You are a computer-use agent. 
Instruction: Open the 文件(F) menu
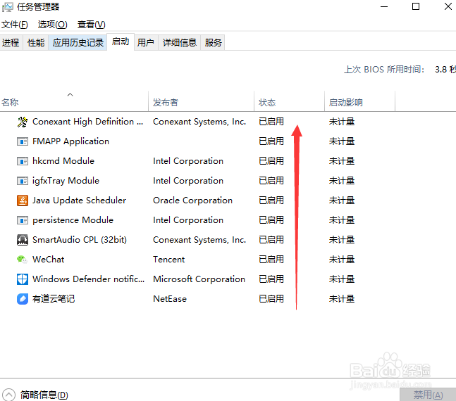[15, 25]
